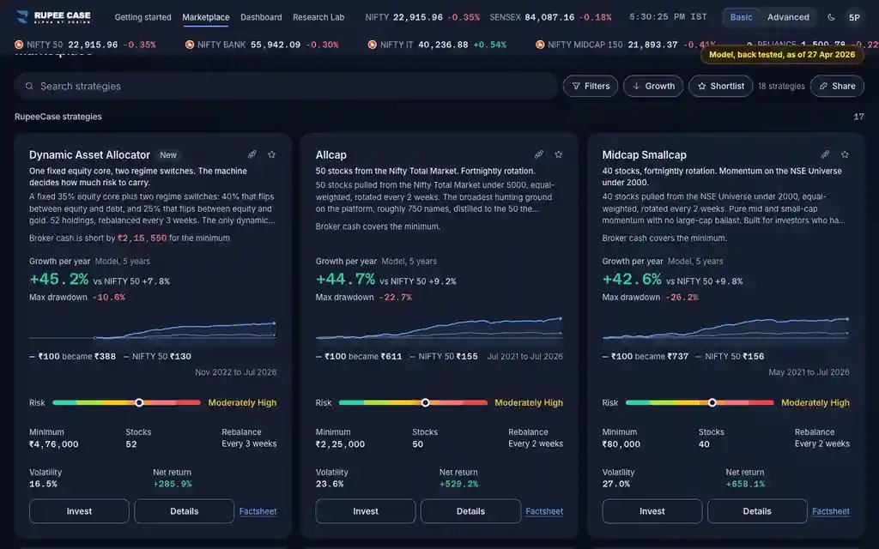
Task: Click the RupeeCase strategies section heading
Action: (58, 117)
